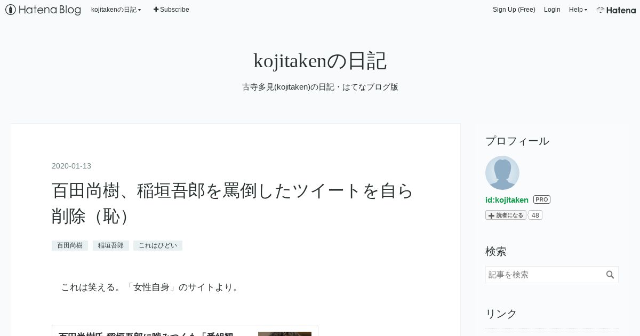640x336 pixels.
Task: Click Subscribe in the top bar
Action: (x=171, y=10)
